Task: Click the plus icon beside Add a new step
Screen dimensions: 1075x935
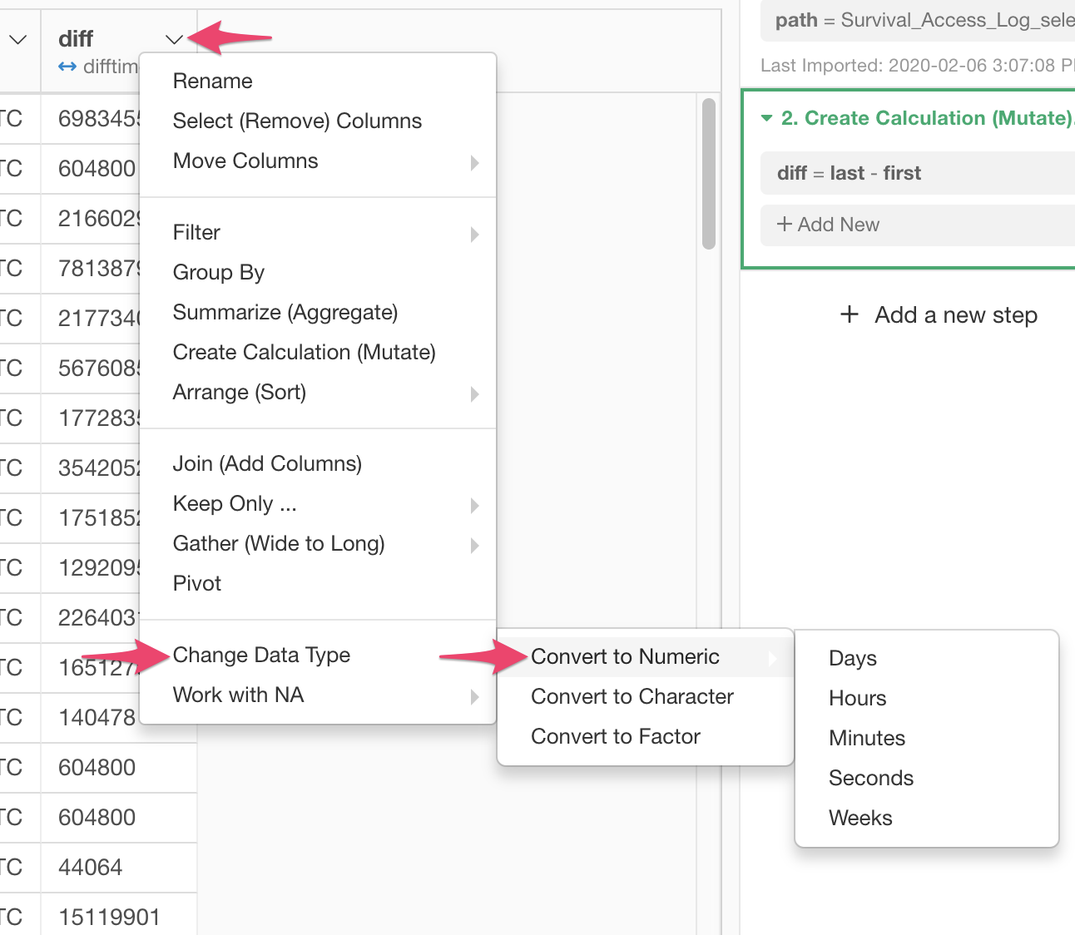Action: point(849,314)
